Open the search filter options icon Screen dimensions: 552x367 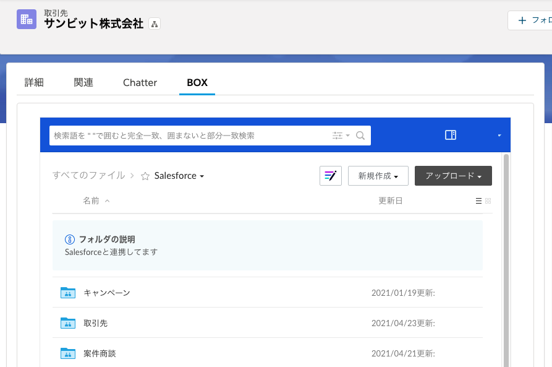tap(338, 136)
